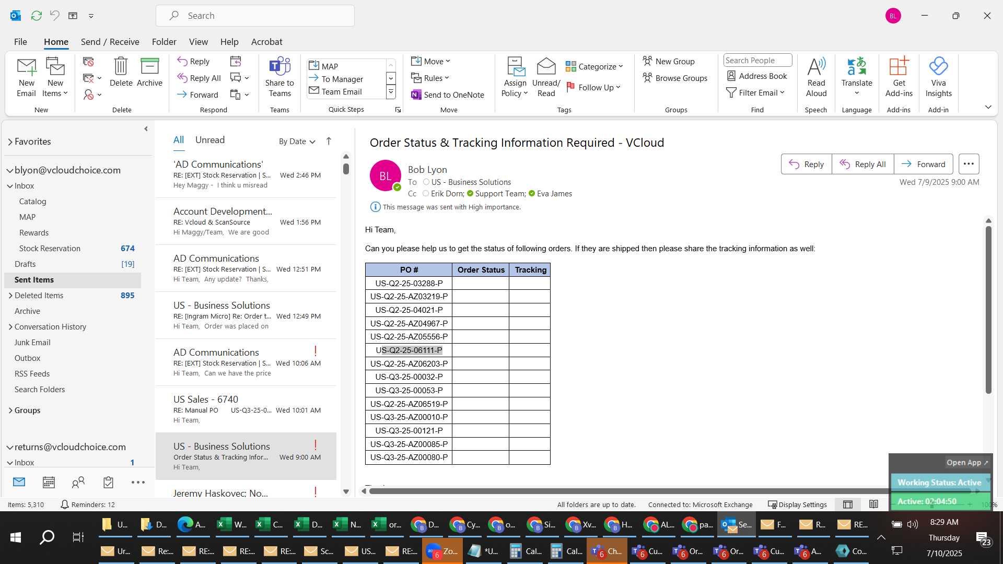
Task: Click Reply button in reading pane
Action: coord(806,164)
